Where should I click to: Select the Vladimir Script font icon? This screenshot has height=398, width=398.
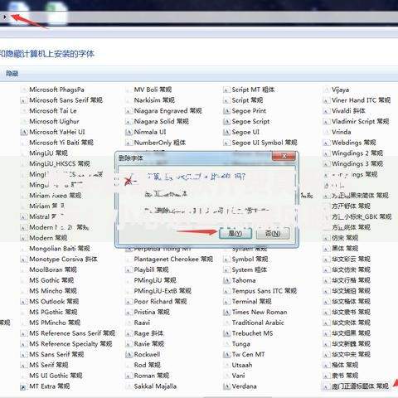(x=327, y=122)
